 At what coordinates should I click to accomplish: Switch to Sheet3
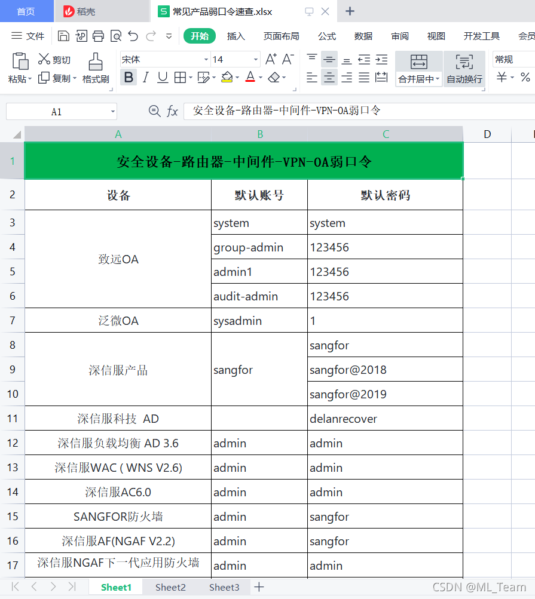click(x=224, y=587)
